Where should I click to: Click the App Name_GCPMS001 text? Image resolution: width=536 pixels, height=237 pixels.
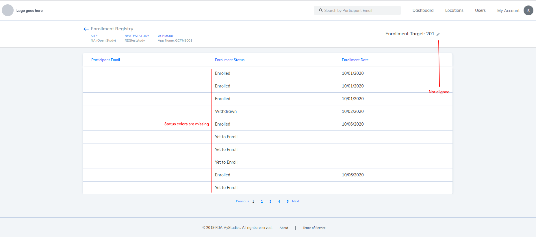point(175,40)
